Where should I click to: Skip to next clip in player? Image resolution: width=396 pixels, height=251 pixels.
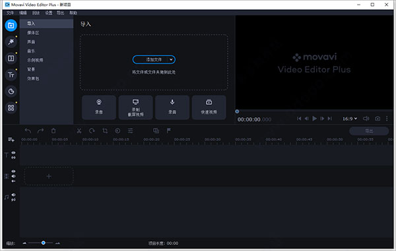[330, 119]
